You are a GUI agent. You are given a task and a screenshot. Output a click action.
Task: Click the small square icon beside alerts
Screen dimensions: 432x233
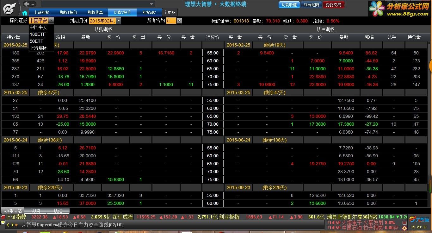coord(404,223)
